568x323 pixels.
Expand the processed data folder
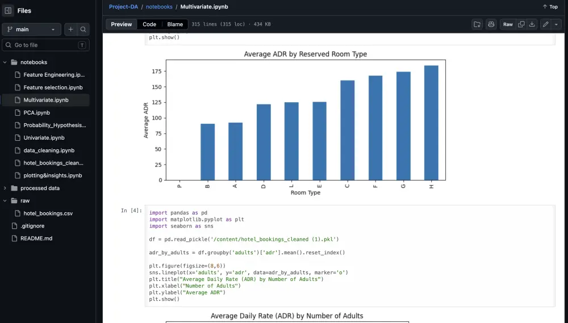5,188
